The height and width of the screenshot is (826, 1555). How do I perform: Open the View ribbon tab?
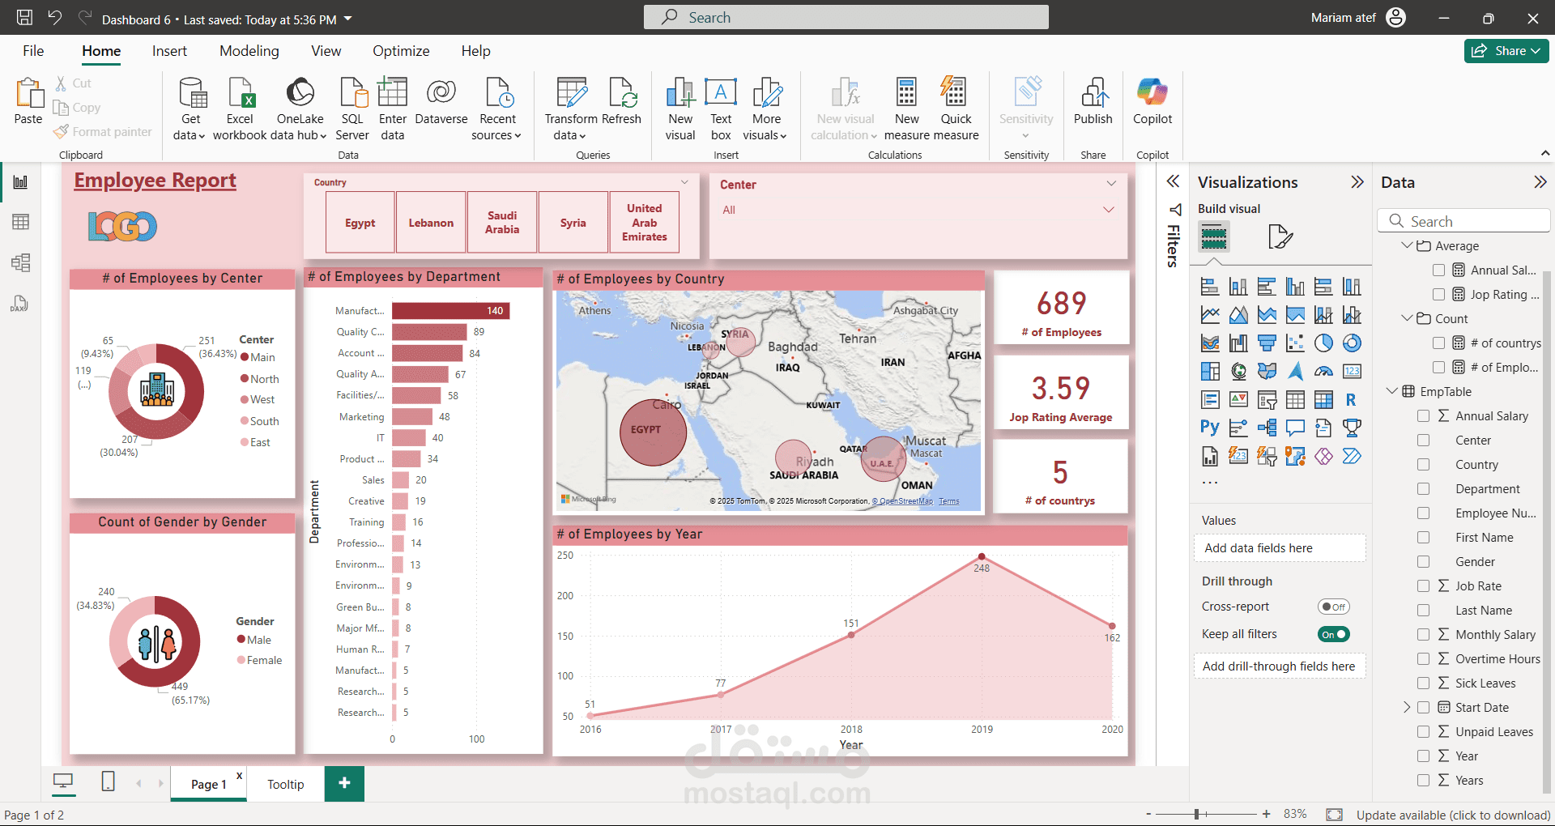point(326,51)
